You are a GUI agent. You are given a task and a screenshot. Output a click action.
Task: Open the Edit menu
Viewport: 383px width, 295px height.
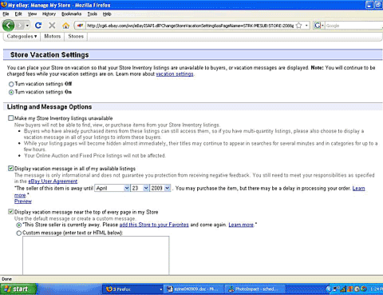click(x=18, y=14)
